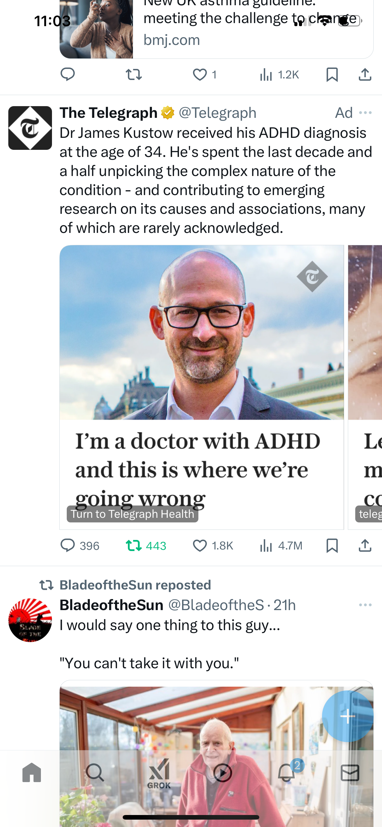
Task: Undo repost on Telegraph ad (443)
Action: (x=146, y=545)
